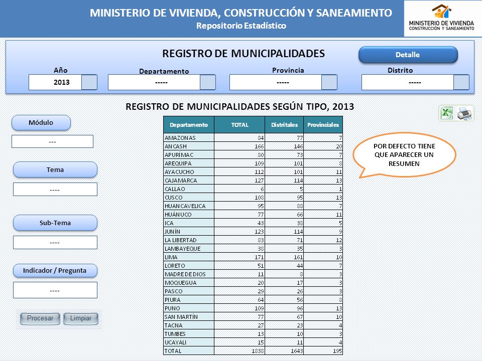The width and height of the screenshot is (482, 361).
Task: Select the PIURA row label
Action: point(172,300)
